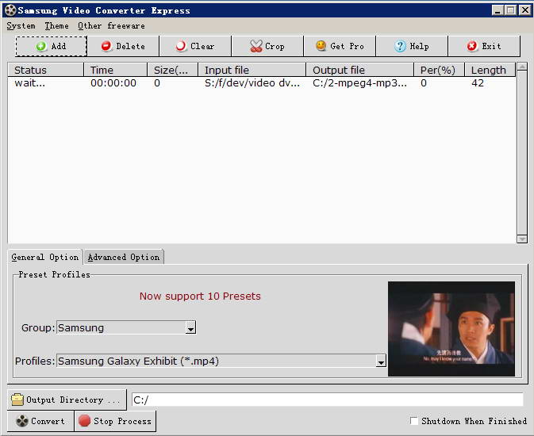Viewport: 534px width, 436px height.
Task: Close the Samsung Video Converter window
Action: (524, 10)
